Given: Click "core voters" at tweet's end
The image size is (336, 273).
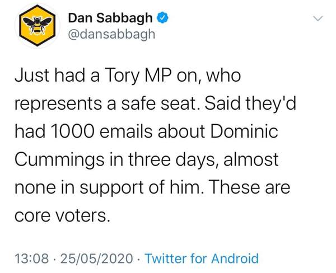Looking at the screenshot, I should tap(60, 215).
